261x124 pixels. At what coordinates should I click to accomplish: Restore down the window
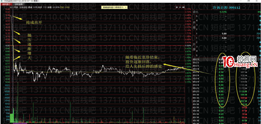click(249, 1)
